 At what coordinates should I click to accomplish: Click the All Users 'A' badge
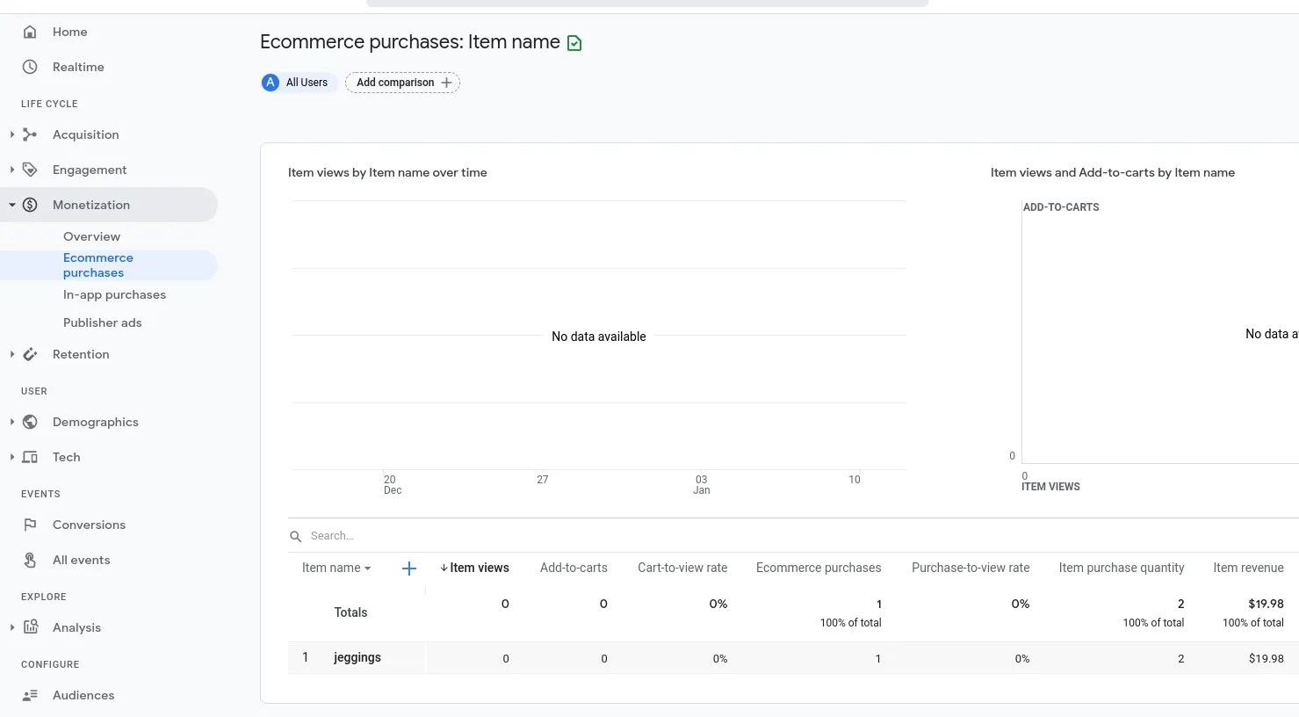271,83
